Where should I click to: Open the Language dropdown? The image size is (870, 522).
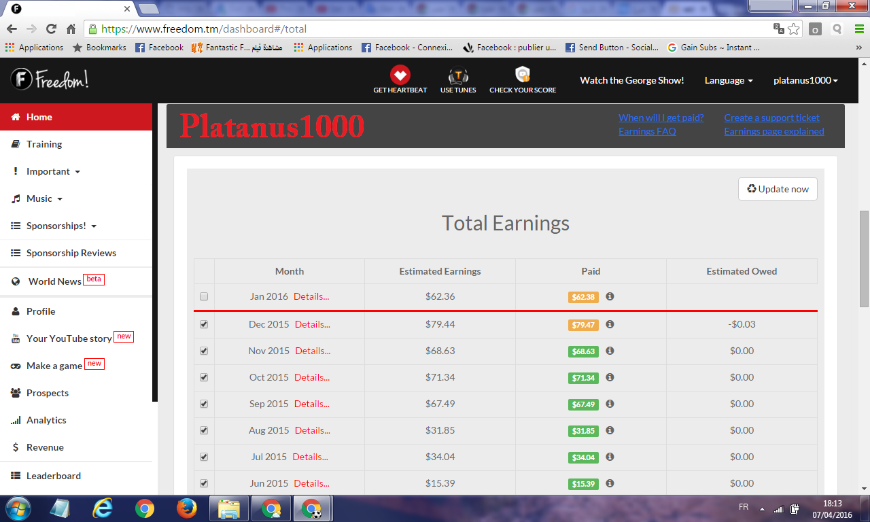(729, 80)
